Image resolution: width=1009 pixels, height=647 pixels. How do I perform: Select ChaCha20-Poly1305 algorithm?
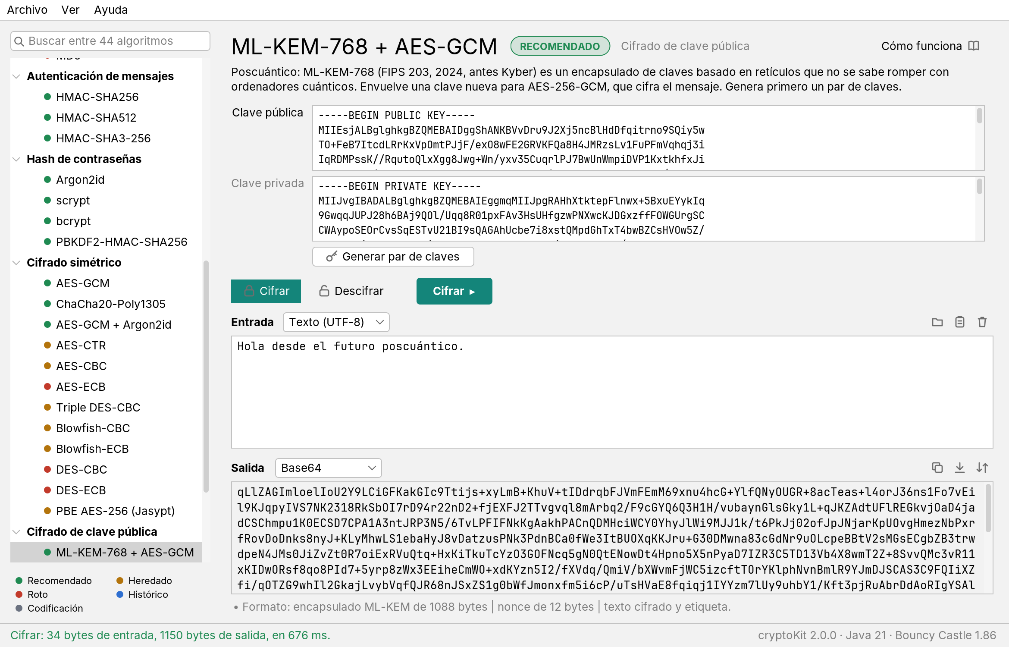[106, 304]
